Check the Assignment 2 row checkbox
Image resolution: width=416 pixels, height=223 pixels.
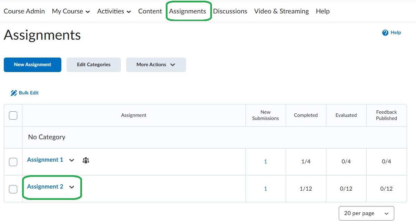(13, 189)
